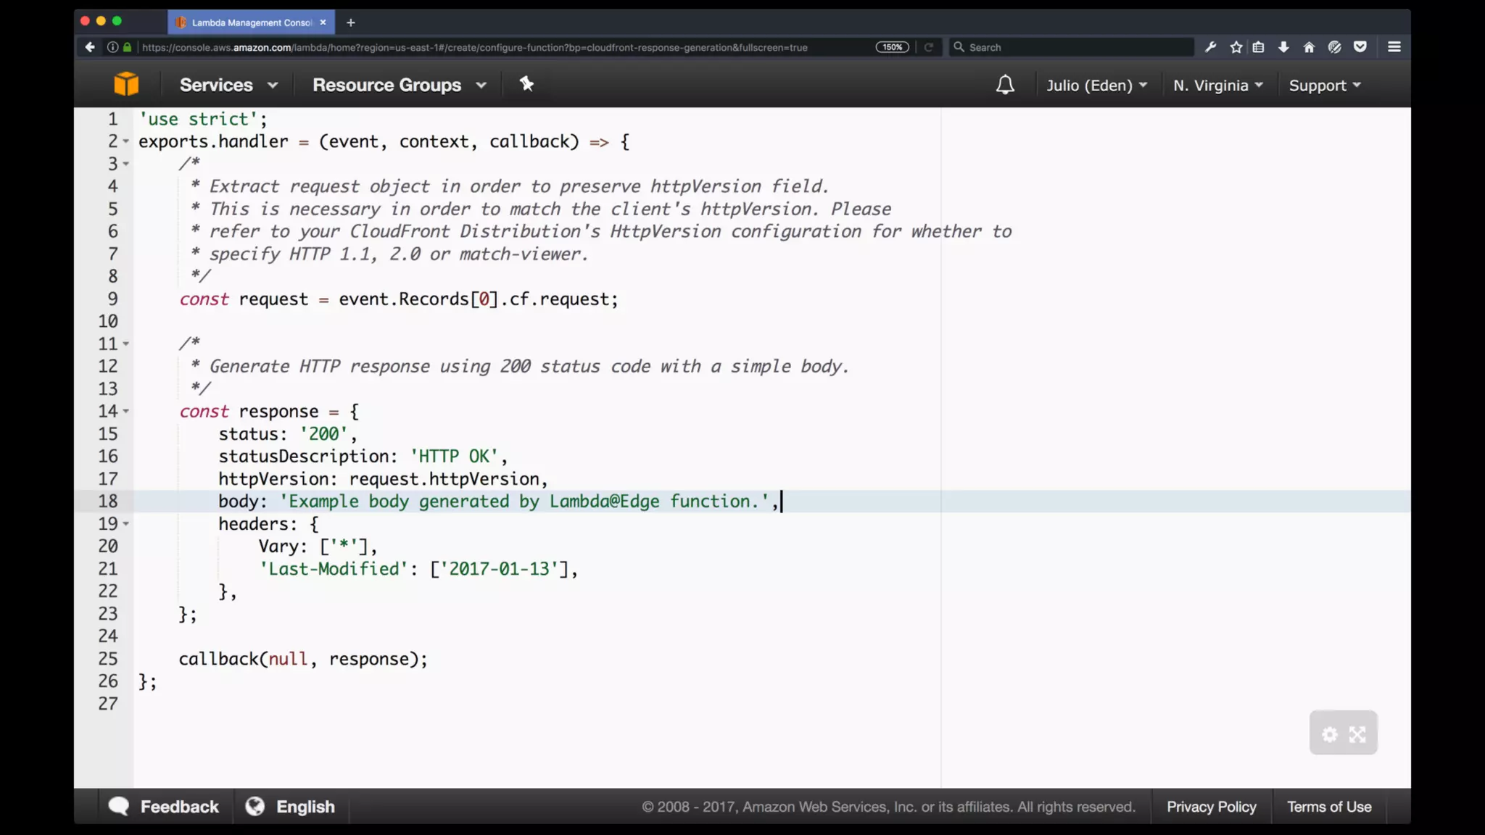The height and width of the screenshot is (835, 1485).
Task: Click the '200' status value
Action: point(323,433)
